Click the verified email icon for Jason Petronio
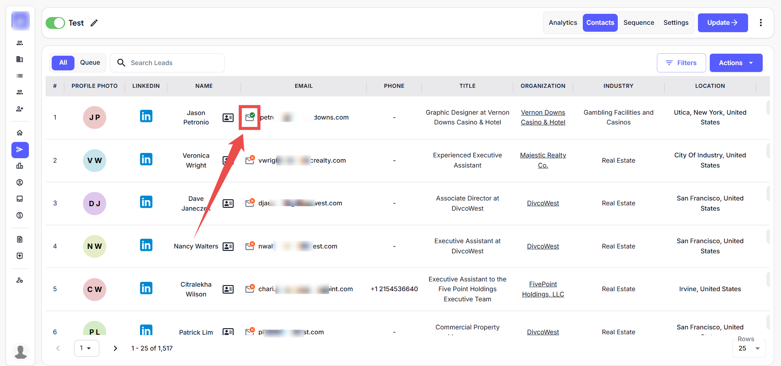Image resolution: width=781 pixels, height=366 pixels. click(249, 117)
